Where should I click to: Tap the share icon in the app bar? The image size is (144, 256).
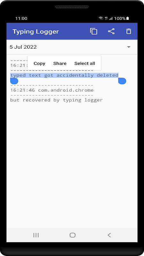point(111,31)
